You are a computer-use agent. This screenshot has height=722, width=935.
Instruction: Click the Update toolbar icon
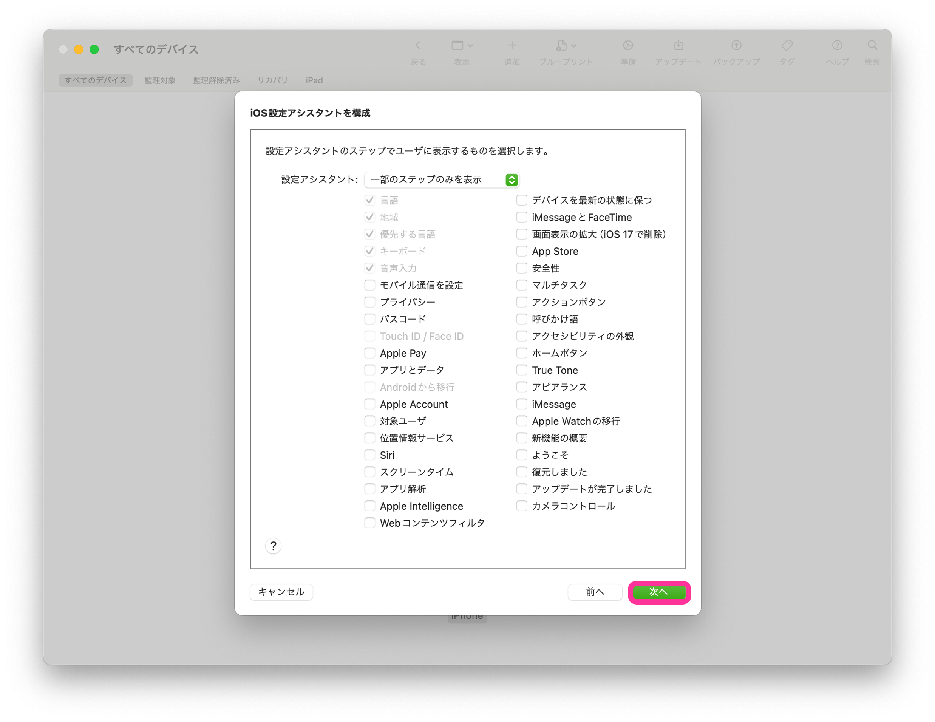tap(678, 45)
